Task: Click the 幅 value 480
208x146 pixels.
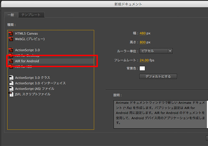Action: pyautogui.click(x=143, y=33)
